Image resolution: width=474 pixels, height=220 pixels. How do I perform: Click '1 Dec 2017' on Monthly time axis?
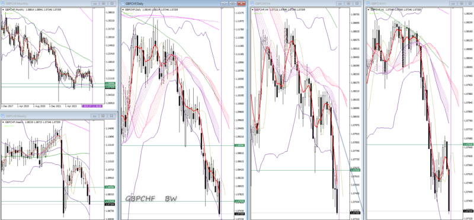click(7, 107)
